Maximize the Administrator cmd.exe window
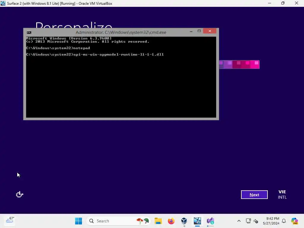The image size is (304, 228). 199,31
